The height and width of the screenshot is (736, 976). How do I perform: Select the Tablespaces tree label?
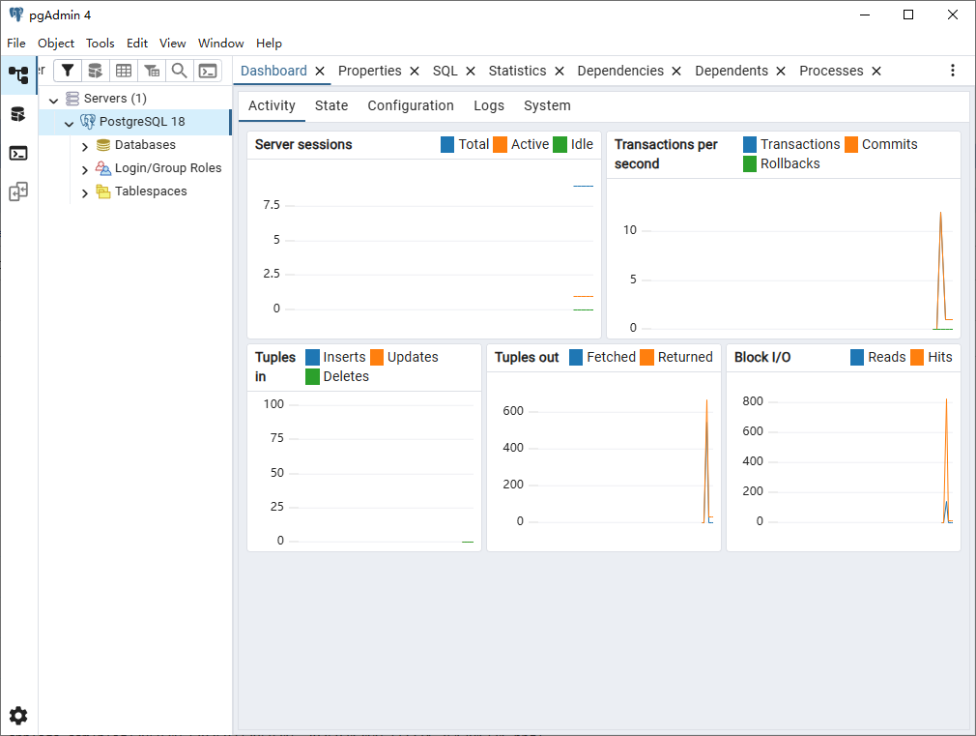click(151, 191)
